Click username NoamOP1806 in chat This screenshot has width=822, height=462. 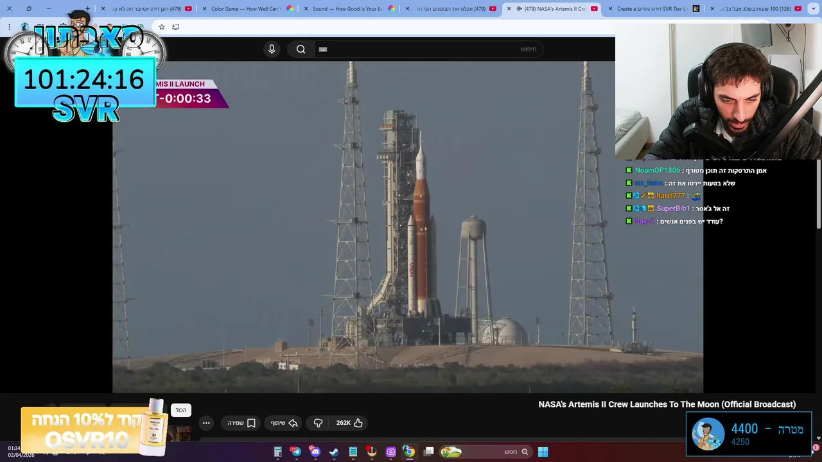[657, 171]
